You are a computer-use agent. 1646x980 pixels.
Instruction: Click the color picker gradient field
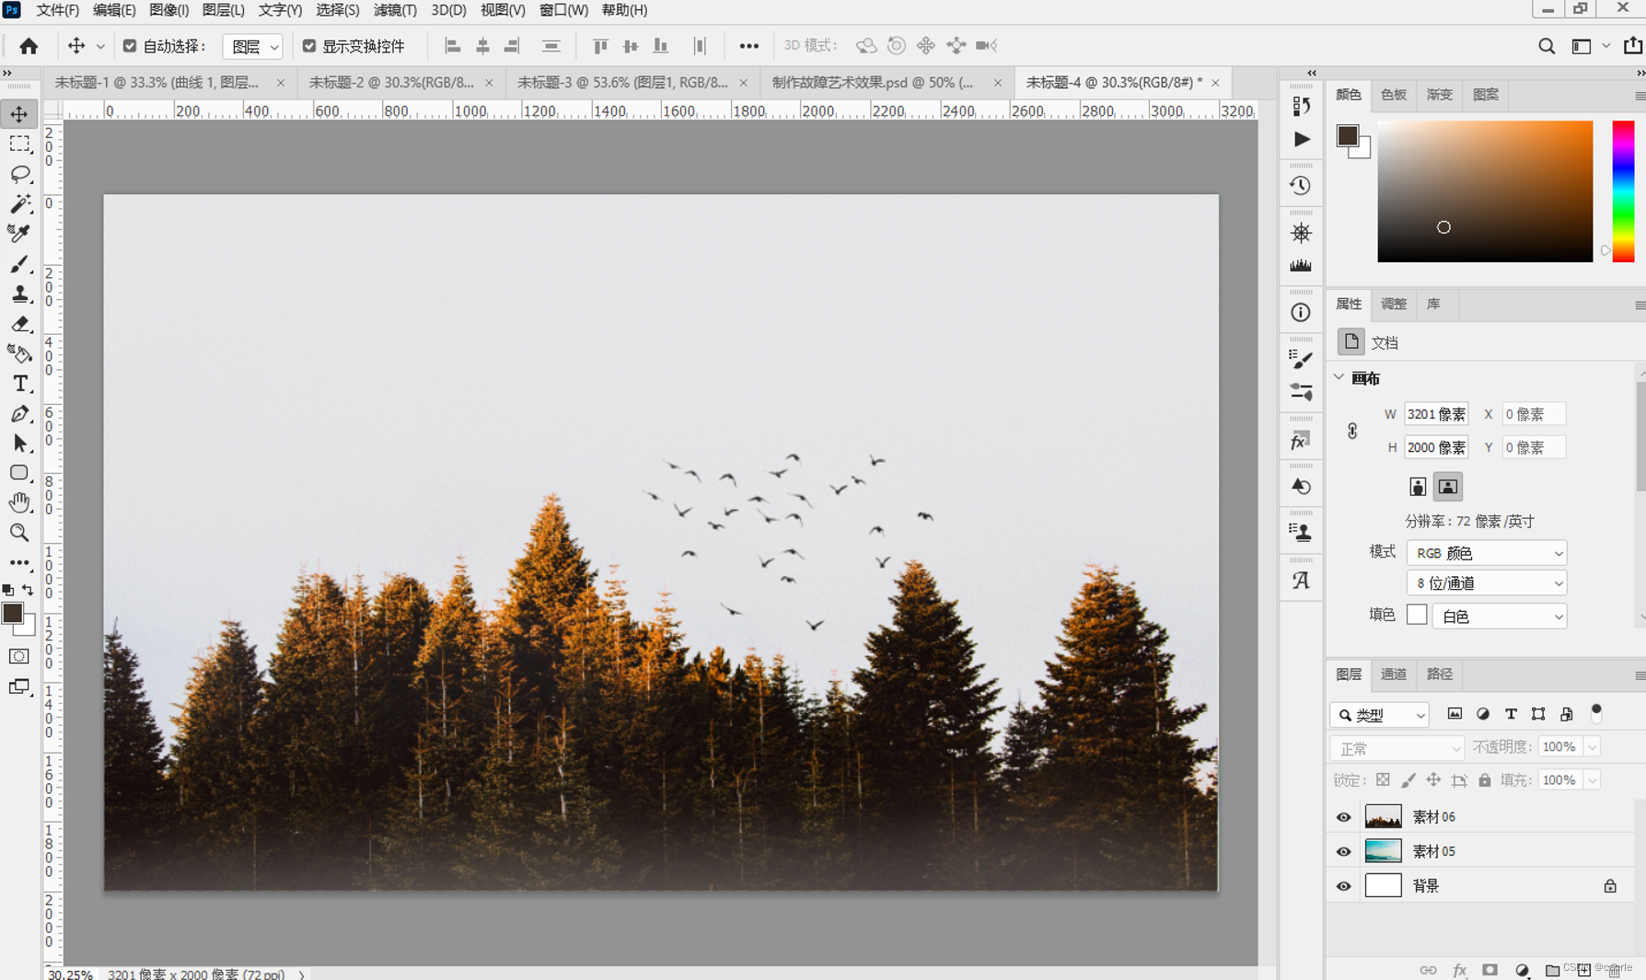tap(1485, 191)
